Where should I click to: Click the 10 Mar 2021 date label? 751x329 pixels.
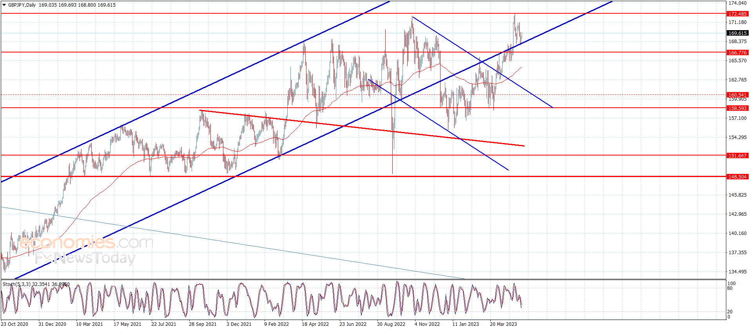pyautogui.click(x=89, y=324)
